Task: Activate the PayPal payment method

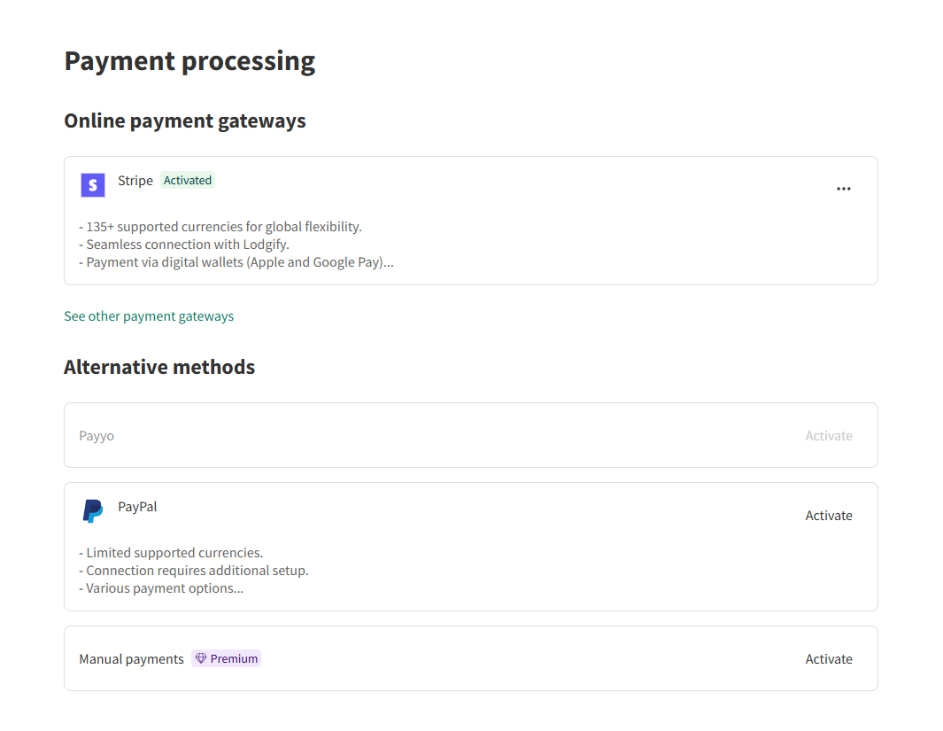Action: 829,515
